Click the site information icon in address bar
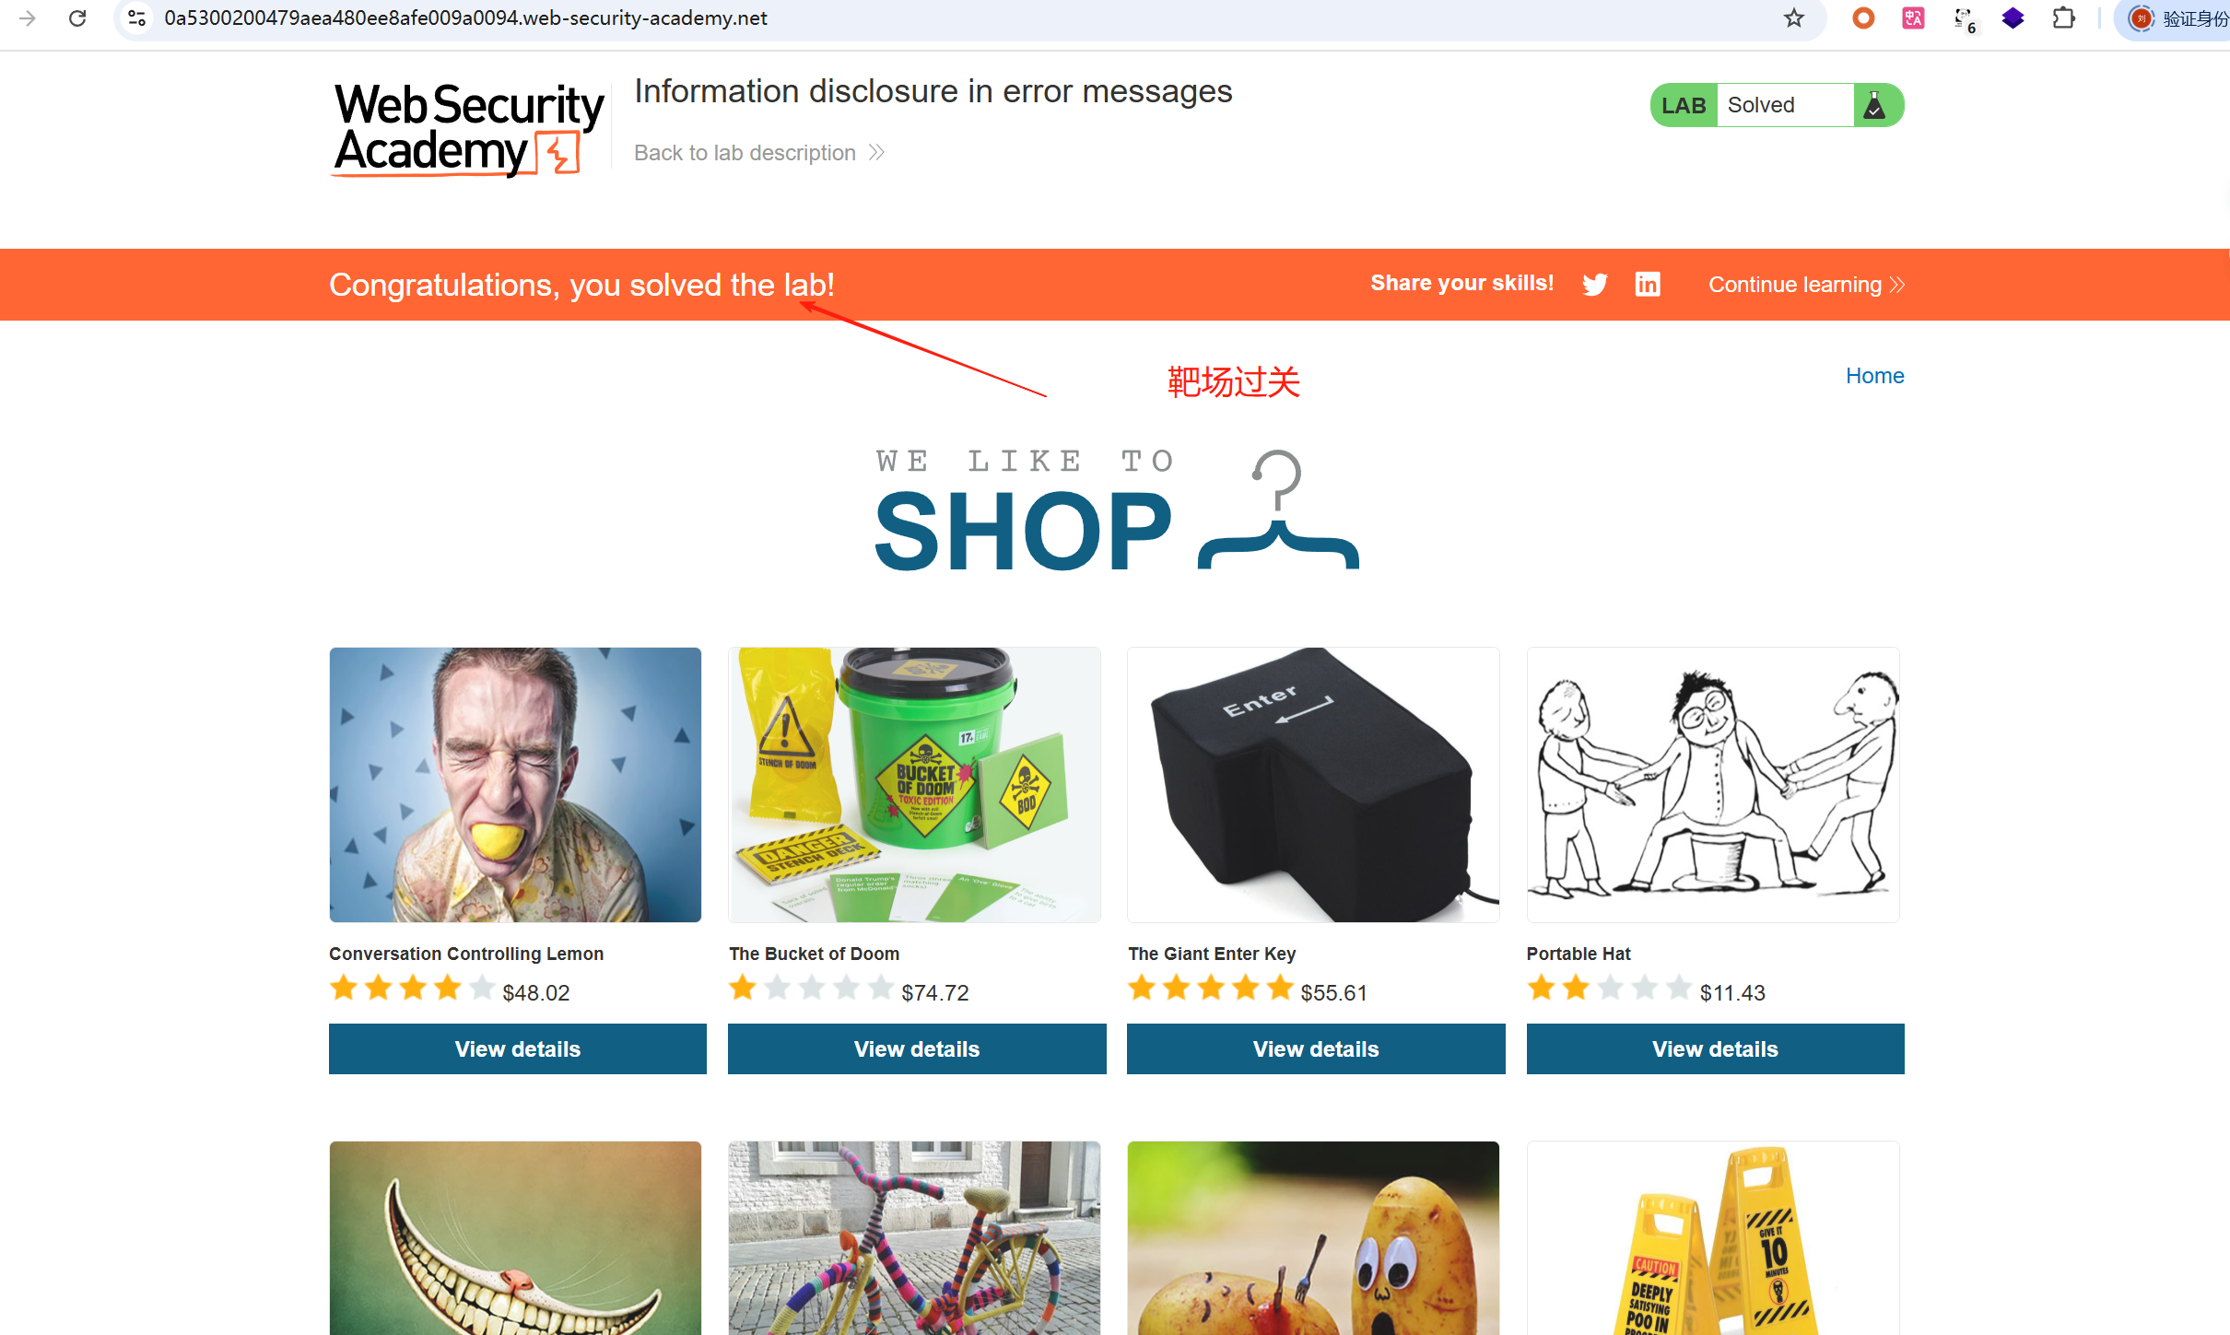 pos(137,18)
